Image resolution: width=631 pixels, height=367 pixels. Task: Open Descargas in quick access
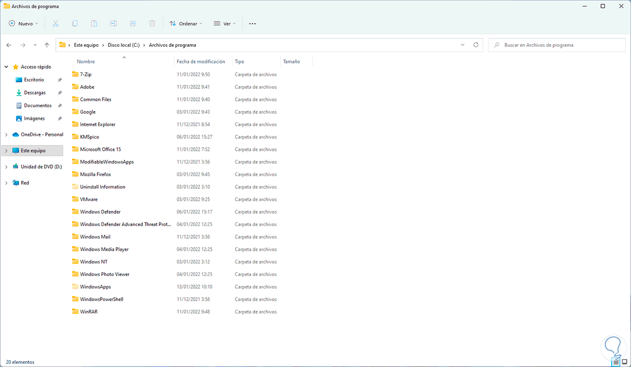click(x=35, y=93)
